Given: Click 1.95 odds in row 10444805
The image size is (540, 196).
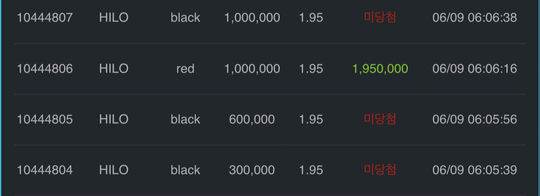Looking at the screenshot, I should 311,120.
